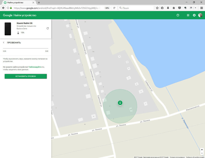This screenshot has height=158, width=205.
Task: Open Google notifications bell icon
Action: click(194, 15)
